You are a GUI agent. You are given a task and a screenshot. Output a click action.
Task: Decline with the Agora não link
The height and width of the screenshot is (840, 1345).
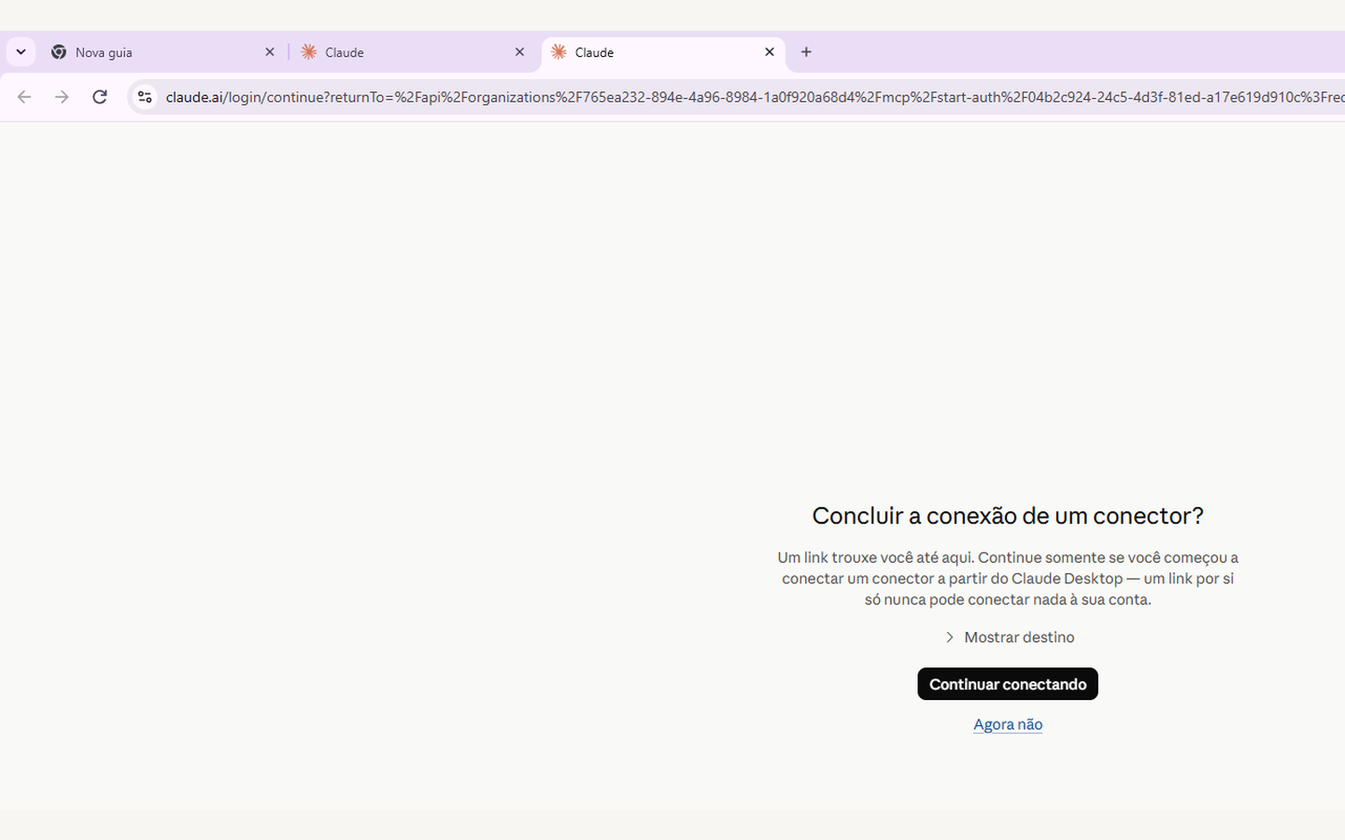pos(1008,724)
